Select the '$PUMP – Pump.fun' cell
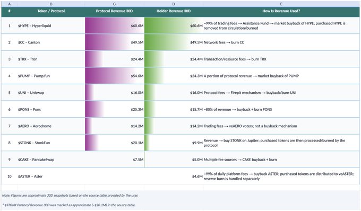 point(51,76)
